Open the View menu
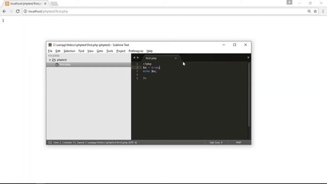This screenshot has width=327, height=184. (90, 51)
